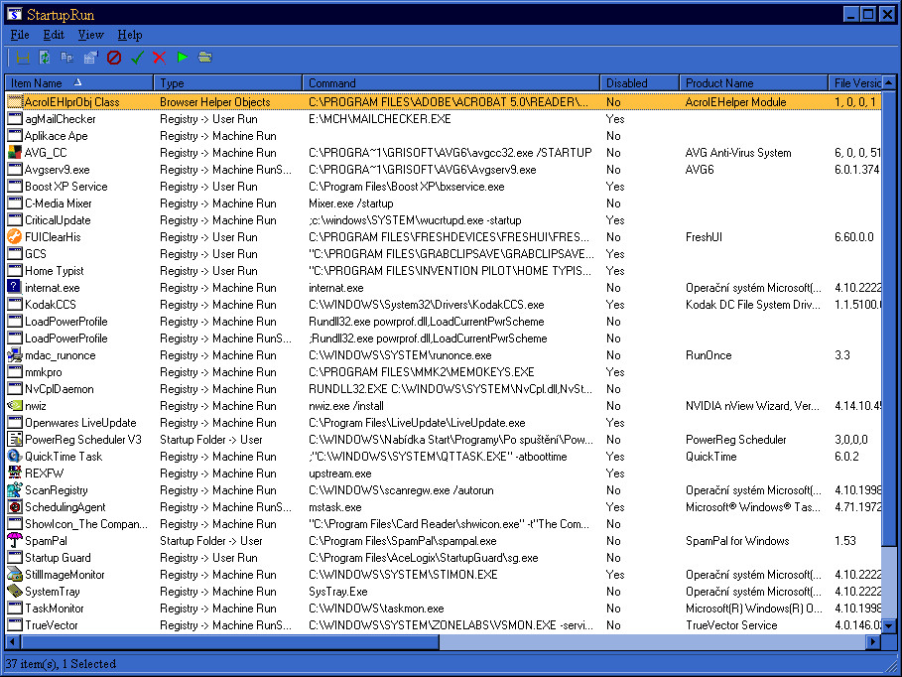Sort by the Disabled column header

pyautogui.click(x=640, y=83)
